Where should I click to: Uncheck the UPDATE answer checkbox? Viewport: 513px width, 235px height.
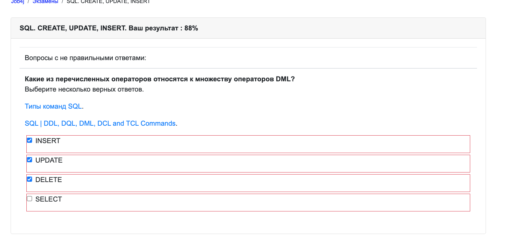[x=29, y=160]
